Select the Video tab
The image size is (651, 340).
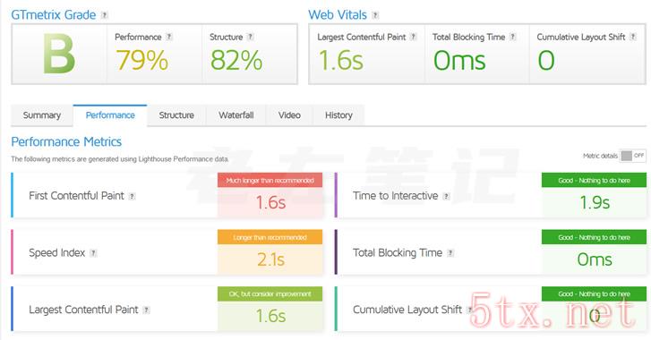pos(289,115)
